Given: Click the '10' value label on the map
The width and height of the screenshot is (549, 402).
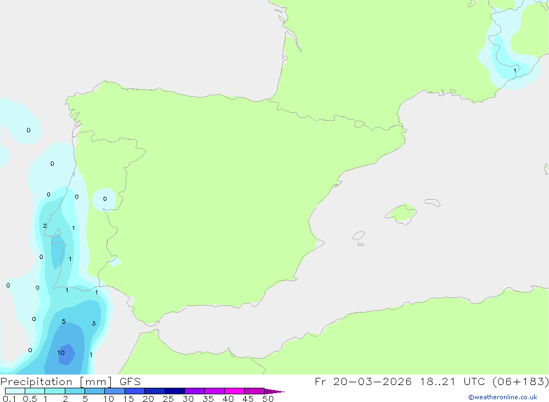Looking at the screenshot, I should click(x=61, y=353).
